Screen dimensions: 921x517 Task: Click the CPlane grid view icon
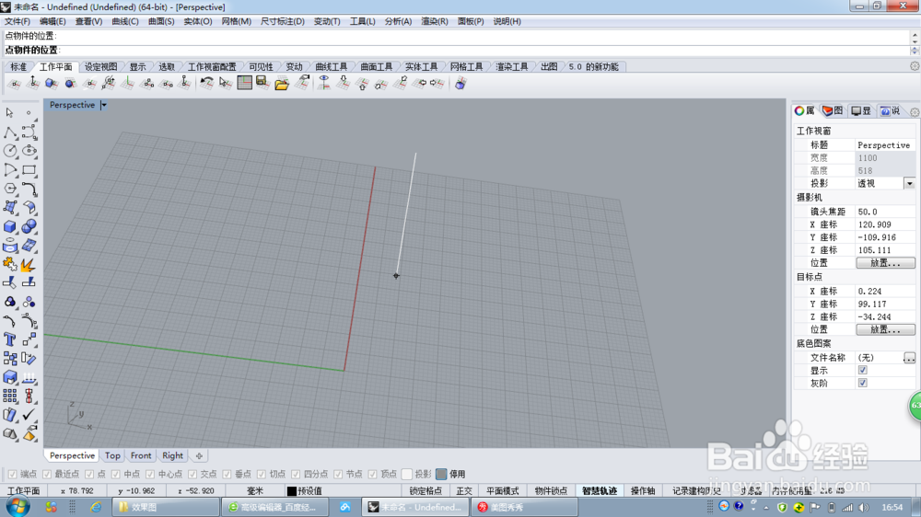coord(244,84)
